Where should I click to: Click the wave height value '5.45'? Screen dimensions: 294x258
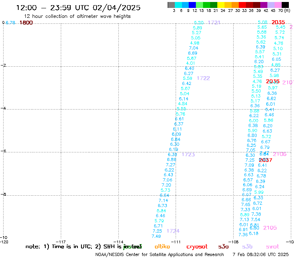(x=280, y=27)
